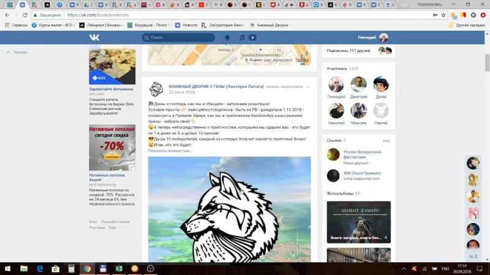
Task: Open Фотоальбомы 60 section header
Action: point(343,193)
